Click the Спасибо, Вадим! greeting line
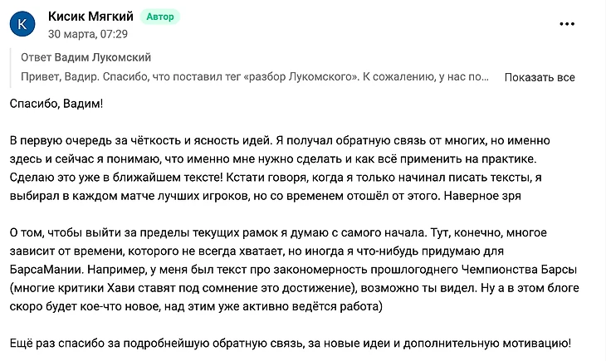Screen dimensions: 606x361 56,104
